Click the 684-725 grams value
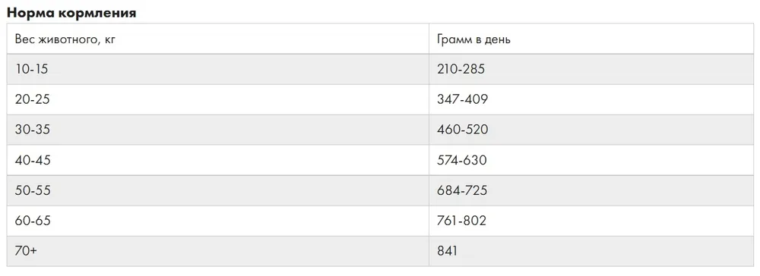This screenshot has width=760, height=276. pyautogui.click(x=462, y=190)
